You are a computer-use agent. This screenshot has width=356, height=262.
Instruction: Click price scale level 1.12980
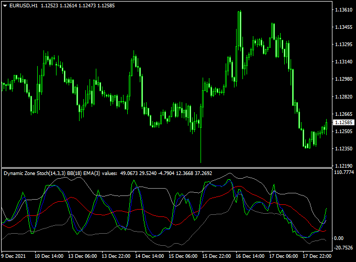(344, 79)
